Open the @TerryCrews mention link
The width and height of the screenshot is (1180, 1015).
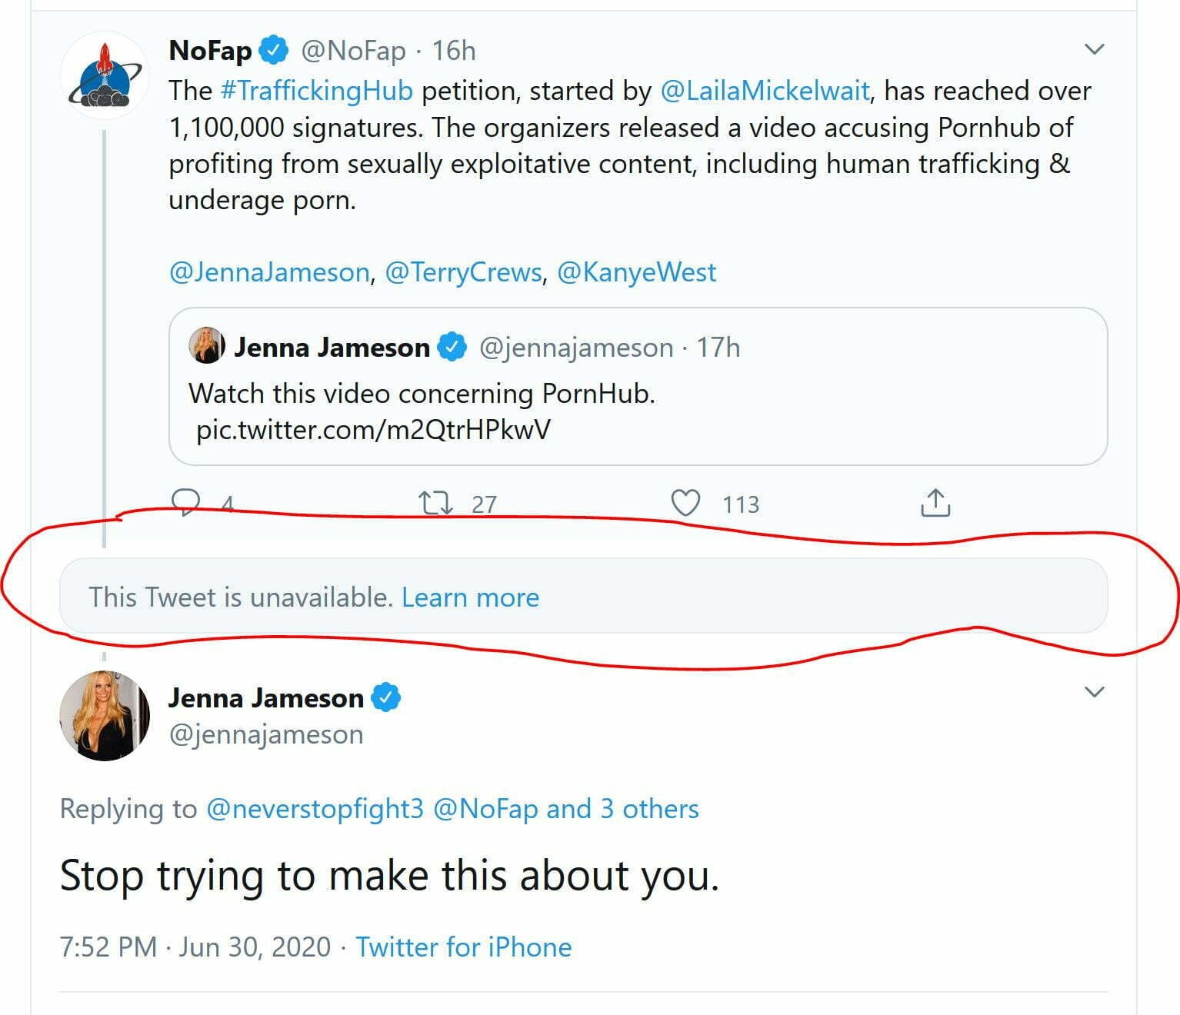pyautogui.click(x=463, y=272)
